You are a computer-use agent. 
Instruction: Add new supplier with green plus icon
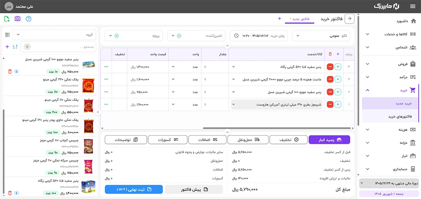179,36
